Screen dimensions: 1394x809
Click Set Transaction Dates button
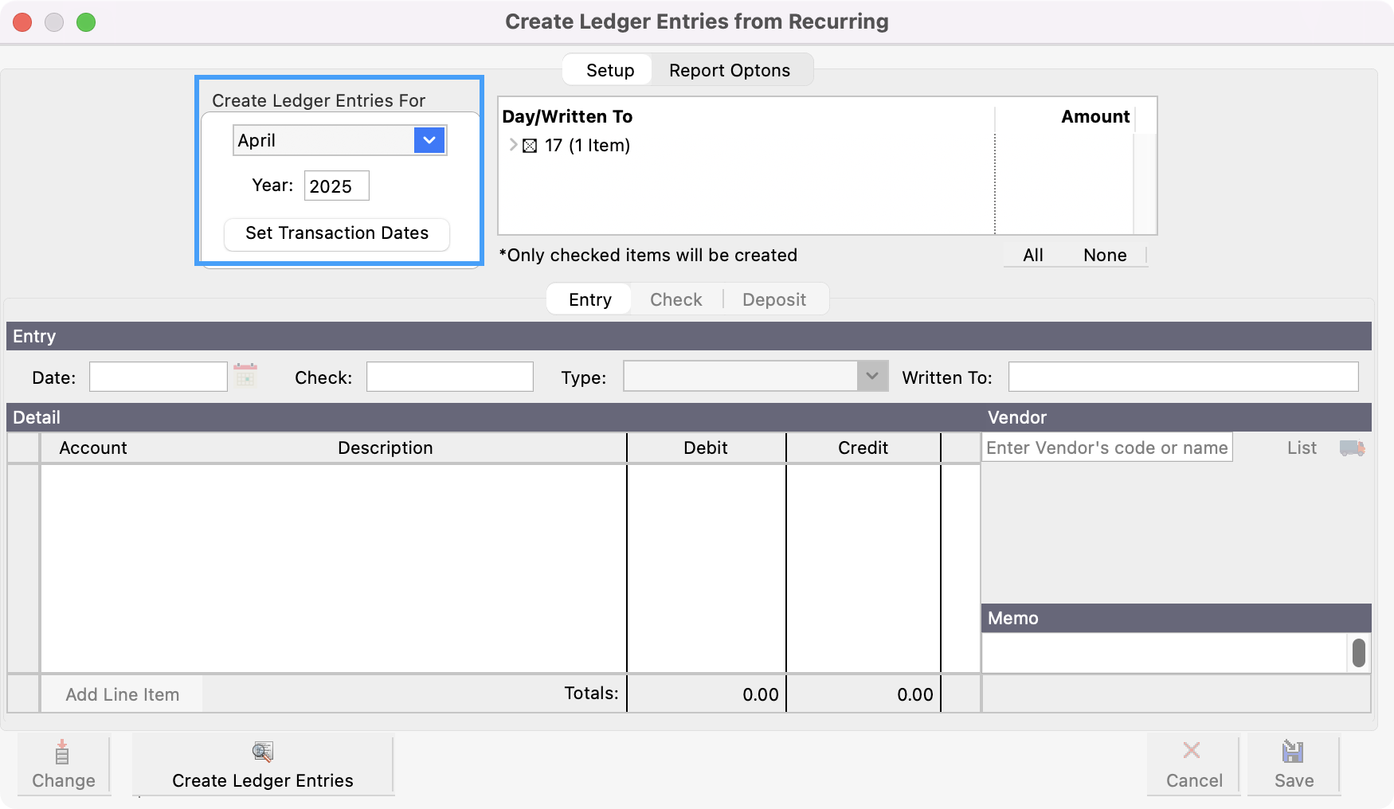click(337, 233)
